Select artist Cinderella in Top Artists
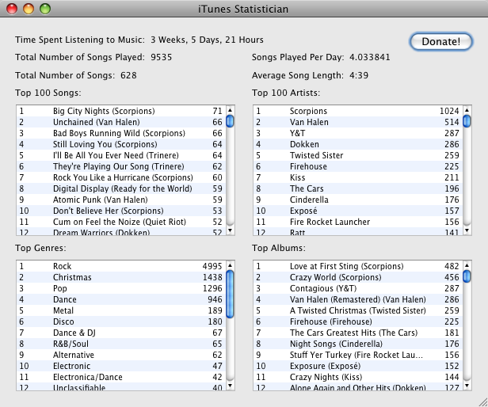This screenshot has height=407, width=488. click(x=358, y=200)
